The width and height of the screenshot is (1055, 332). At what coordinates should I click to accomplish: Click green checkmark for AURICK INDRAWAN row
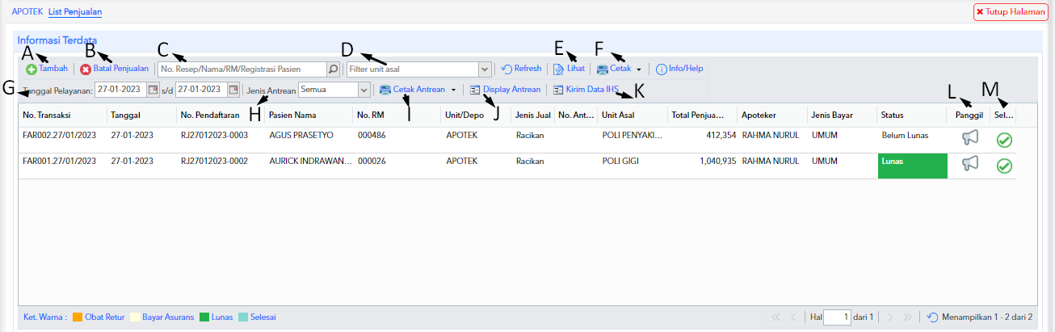[1004, 166]
